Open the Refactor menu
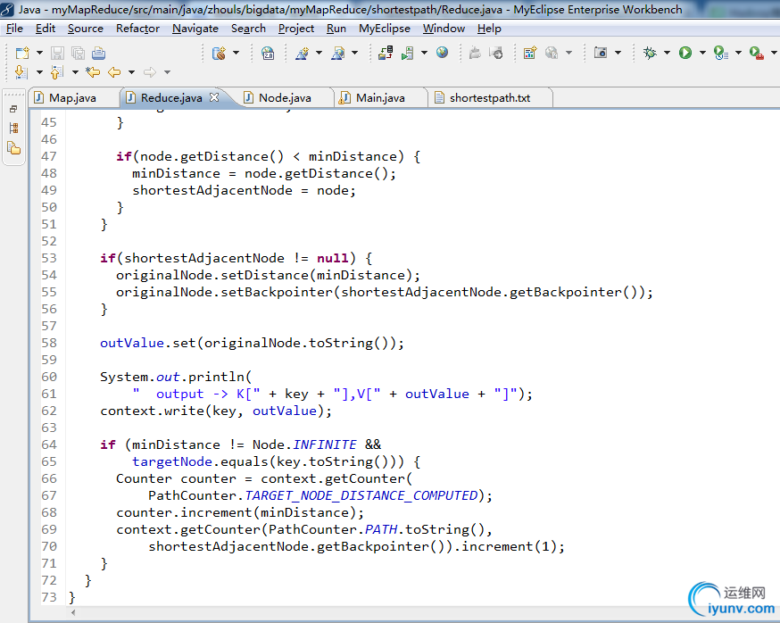 137,29
